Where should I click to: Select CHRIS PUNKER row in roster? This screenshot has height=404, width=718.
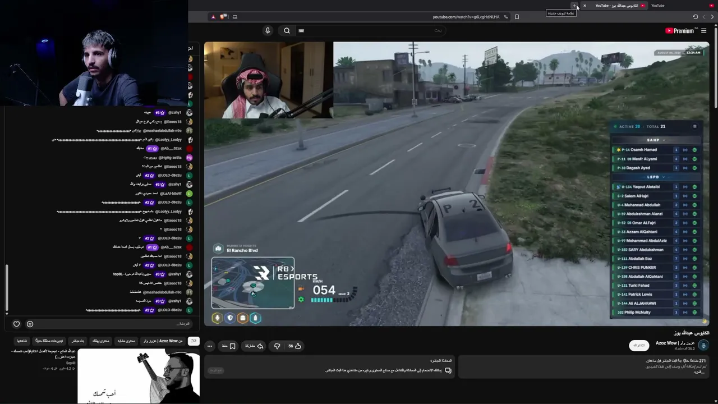[655, 268]
